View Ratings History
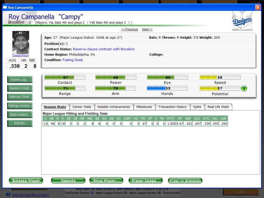 click(20, 106)
